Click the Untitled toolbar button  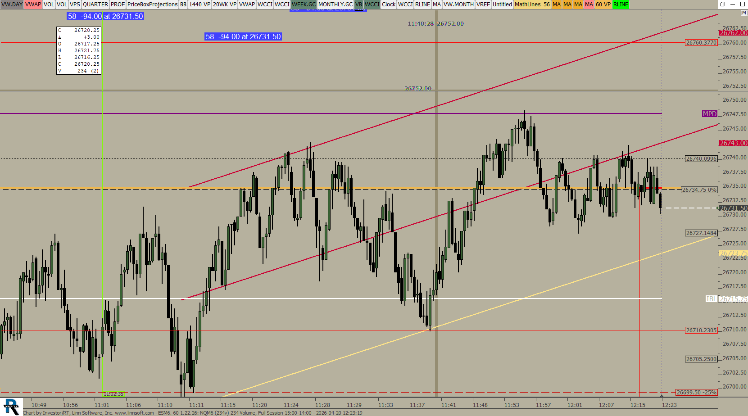[502, 5]
